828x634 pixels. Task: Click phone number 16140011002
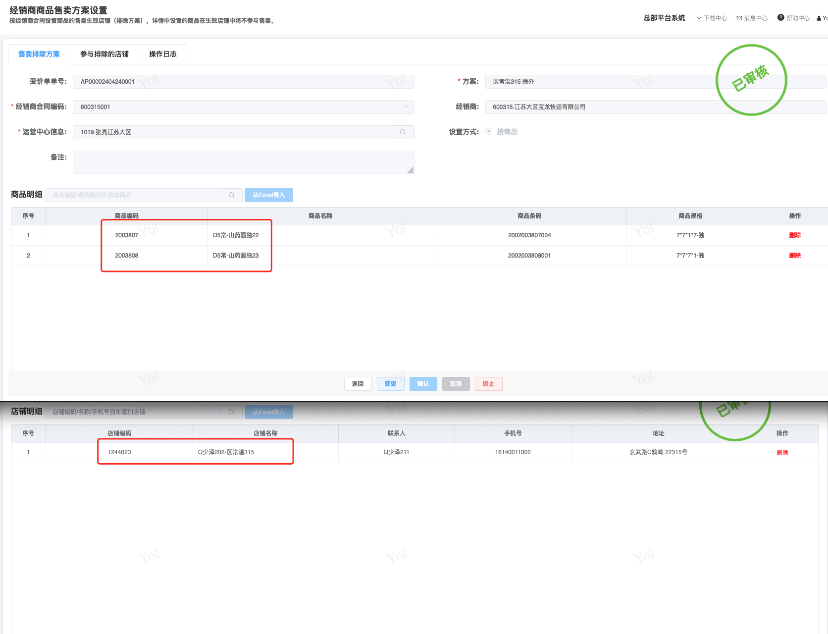click(513, 452)
